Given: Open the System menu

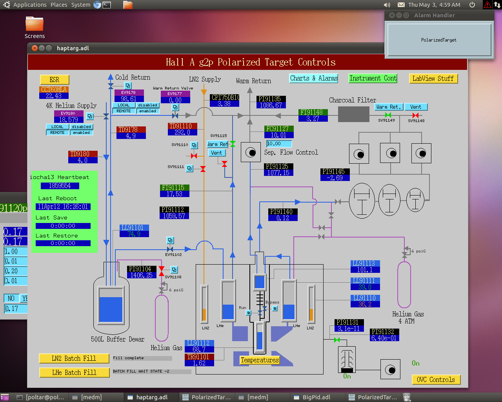Looking at the screenshot, I should 81,5.
